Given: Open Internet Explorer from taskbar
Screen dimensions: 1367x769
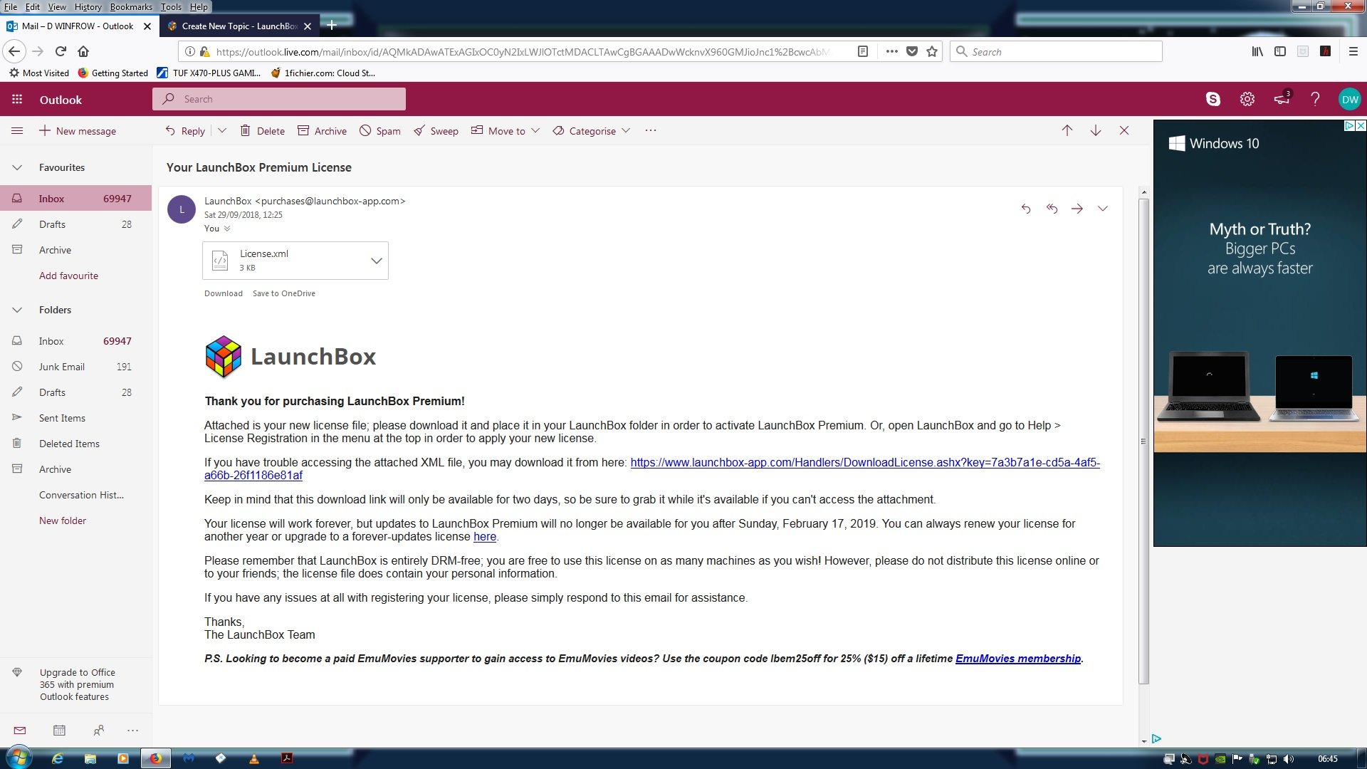Looking at the screenshot, I should [x=58, y=759].
